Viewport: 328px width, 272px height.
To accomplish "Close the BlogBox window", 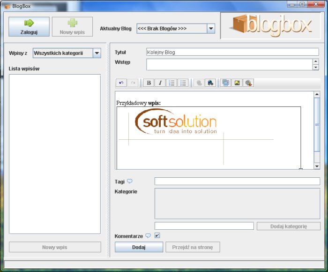I will point(316,4).
